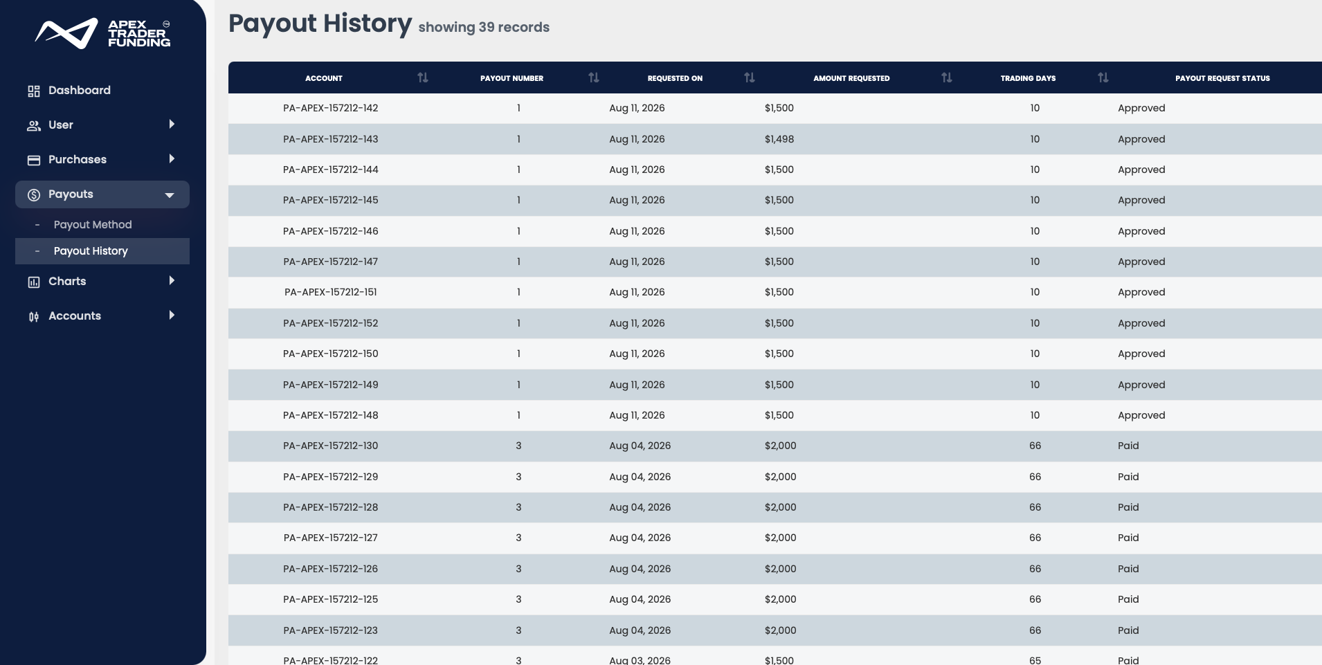Screen dimensions: 1322x665
Task: Sort by Requested On using the sort arrows
Action: (x=750, y=78)
